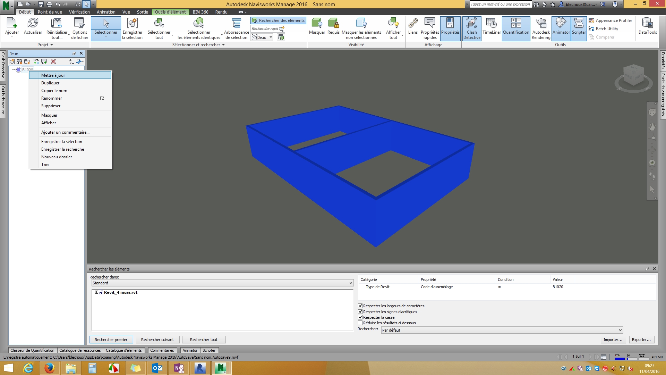Image resolution: width=666 pixels, height=375 pixels.
Task: Click the red delete icon in Jeux panel
Action: 53,61
